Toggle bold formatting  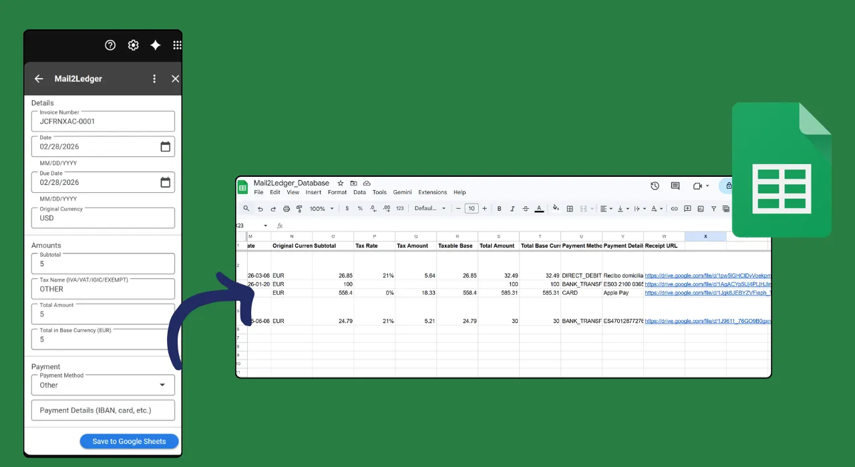tap(499, 208)
